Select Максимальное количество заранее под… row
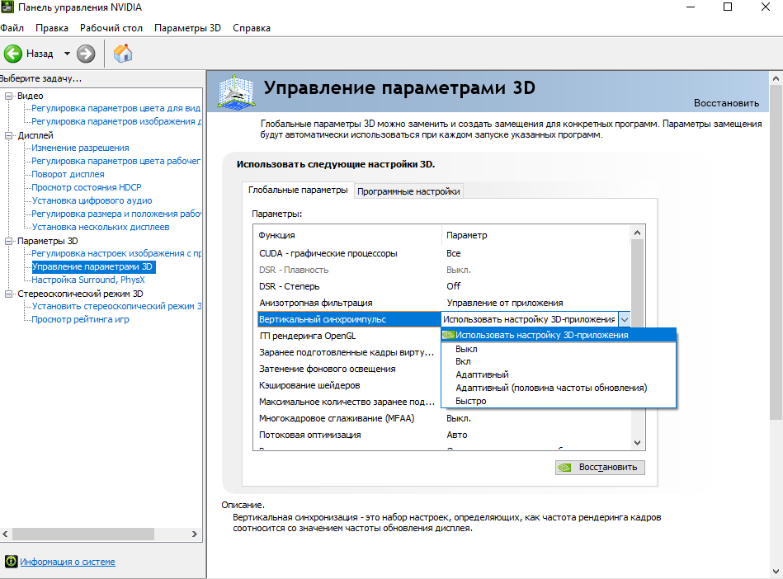783x579 pixels. (x=348, y=402)
